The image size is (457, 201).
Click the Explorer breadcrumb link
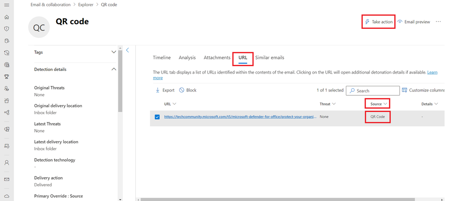point(86,5)
